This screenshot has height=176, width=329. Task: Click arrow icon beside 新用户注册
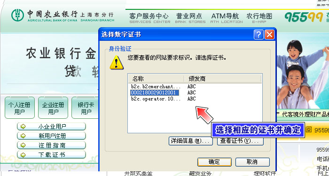pyautogui.click(x=23, y=136)
